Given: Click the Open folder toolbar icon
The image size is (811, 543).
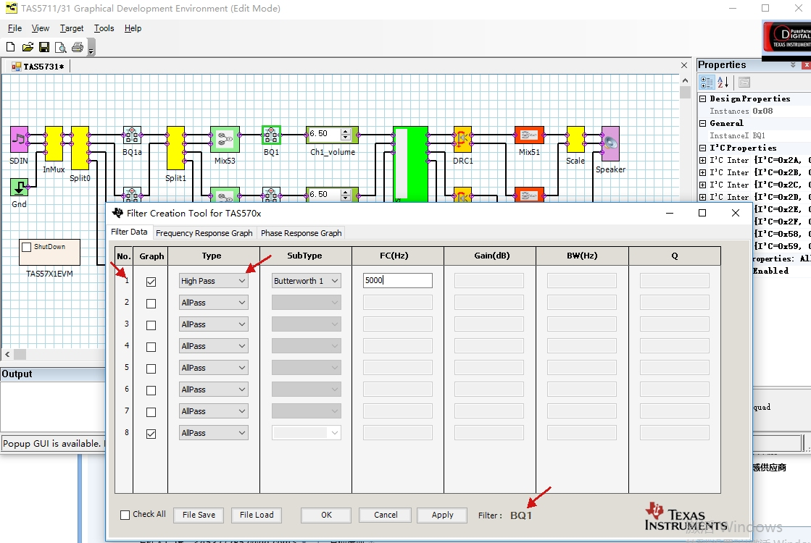Looking at the screenshot, I should coord(28,47).
